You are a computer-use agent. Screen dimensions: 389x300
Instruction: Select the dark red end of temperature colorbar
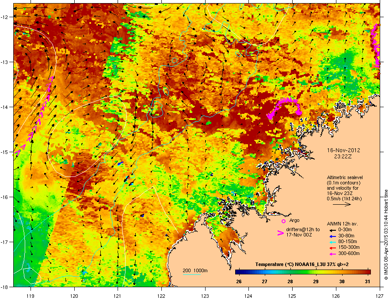[368, 272]
